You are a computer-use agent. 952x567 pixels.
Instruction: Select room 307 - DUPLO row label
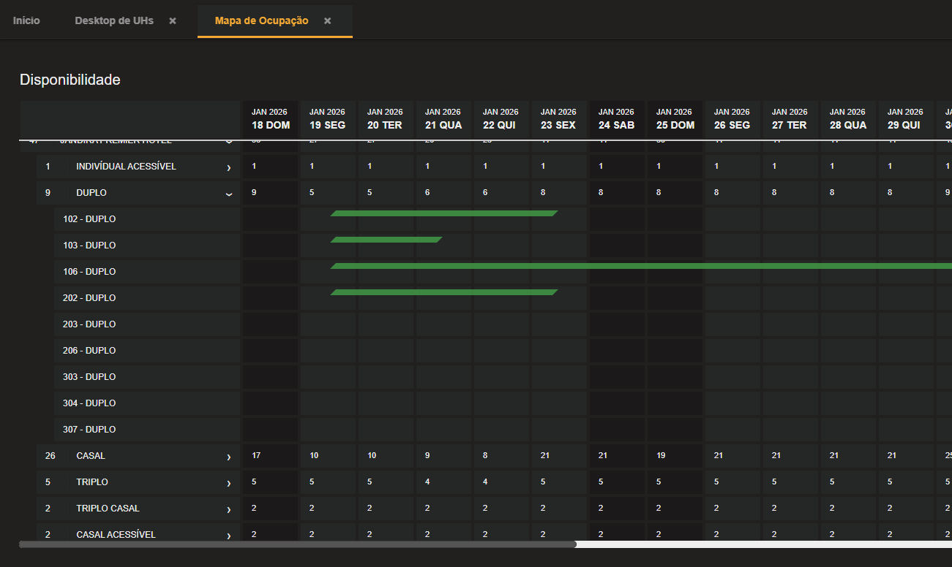coord(89,430)
